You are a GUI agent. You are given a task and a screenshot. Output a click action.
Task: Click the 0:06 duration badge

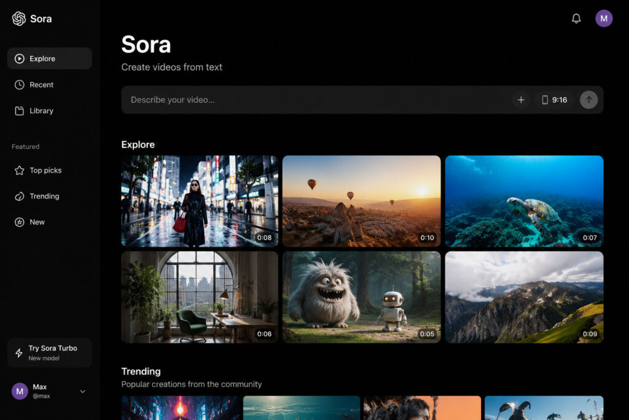[264, 334]
